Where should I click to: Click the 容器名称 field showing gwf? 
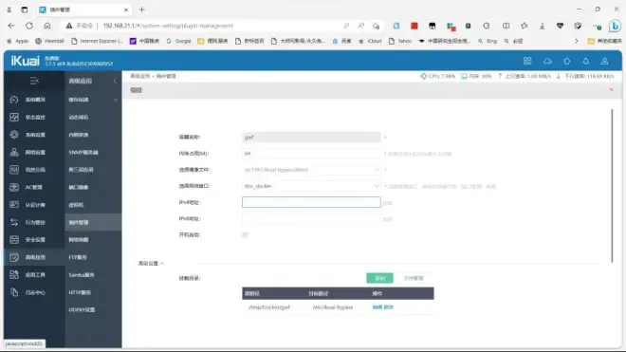point(311,137)
